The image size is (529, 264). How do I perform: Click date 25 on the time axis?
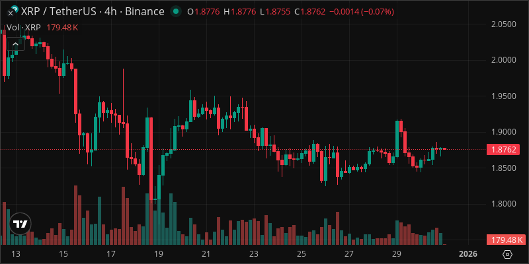[302, 253]
